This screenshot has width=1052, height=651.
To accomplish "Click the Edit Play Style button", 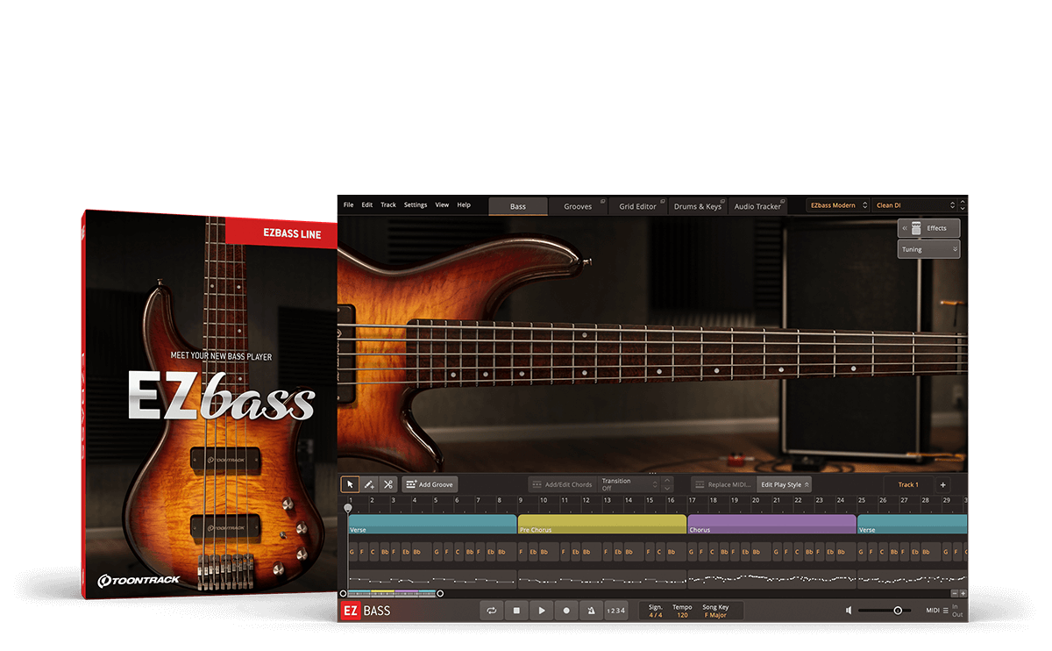I will coord(785,484).
